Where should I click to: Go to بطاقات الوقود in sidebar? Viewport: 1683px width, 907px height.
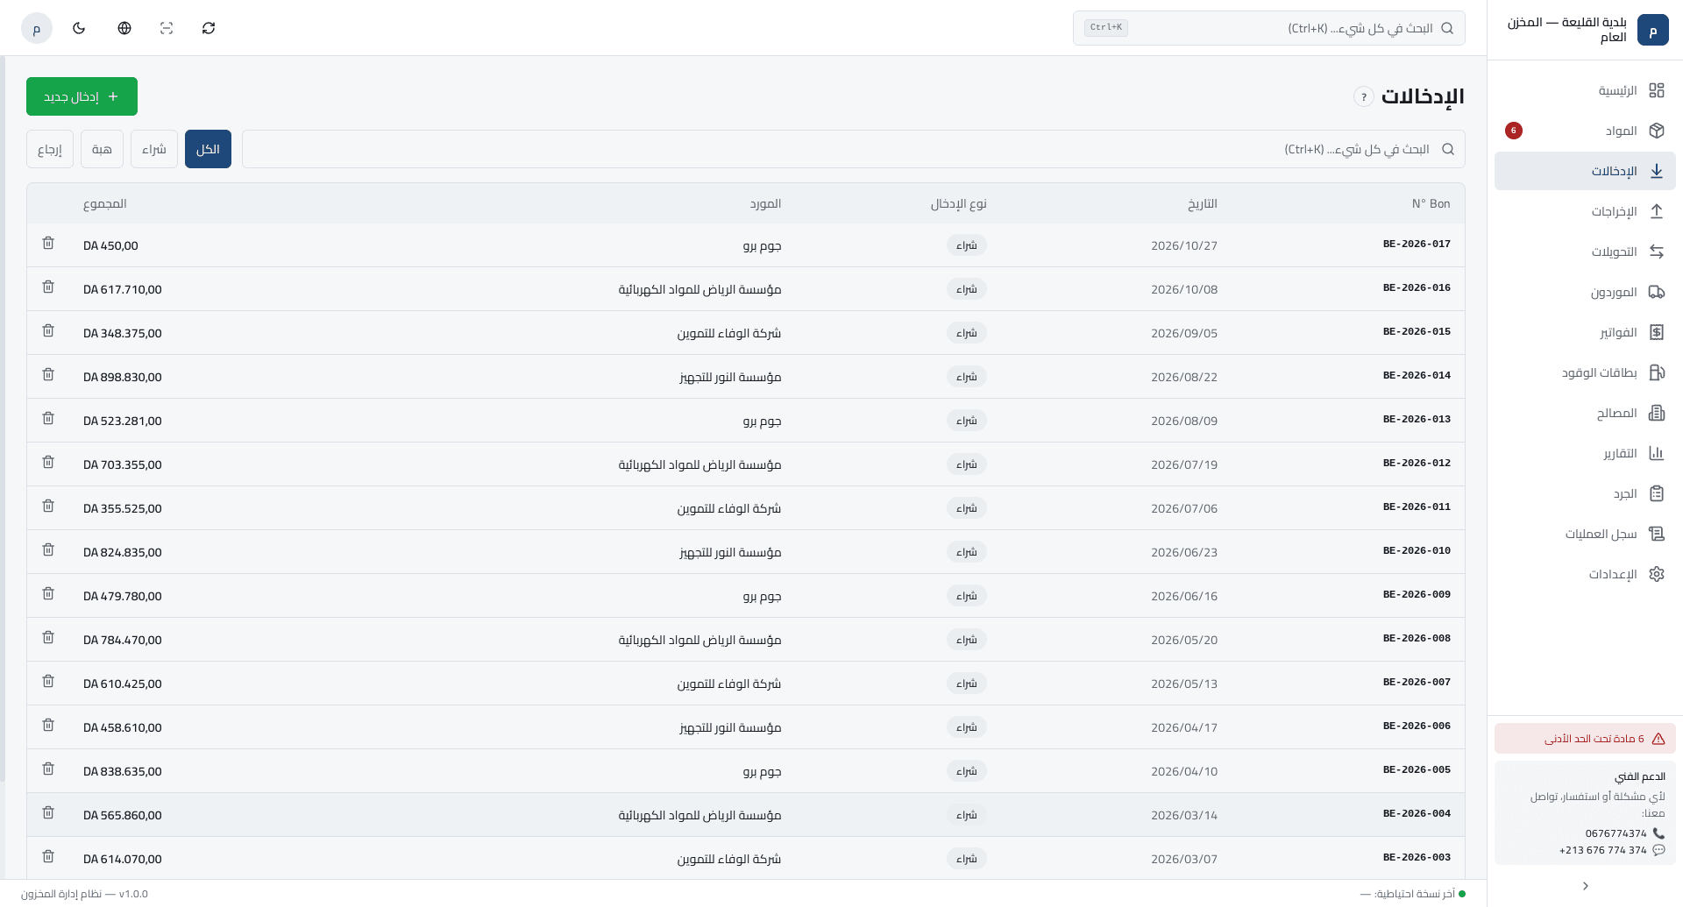click(x=1585, y=372)
